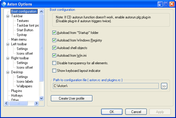The height and width of the screenshot is (118, 176).
Task: Click Create User profile button
Action: coord(72,98)
